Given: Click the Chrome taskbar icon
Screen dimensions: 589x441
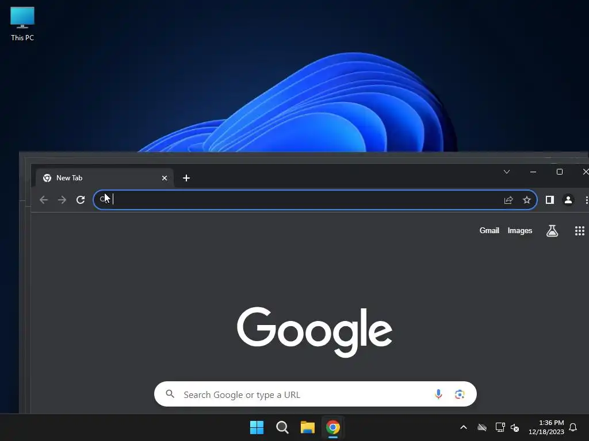Looking at the screenshot, I should [x=333, y=427].
